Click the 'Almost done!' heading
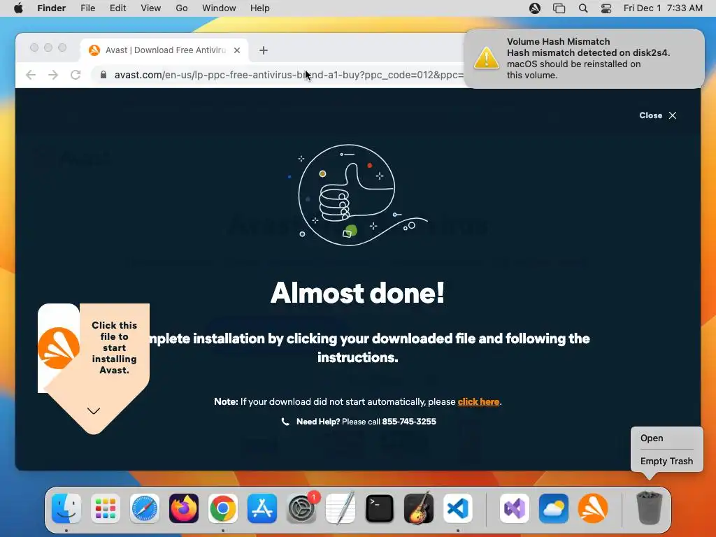The width and height of the screenshot is (716, 537). point(357,293)
